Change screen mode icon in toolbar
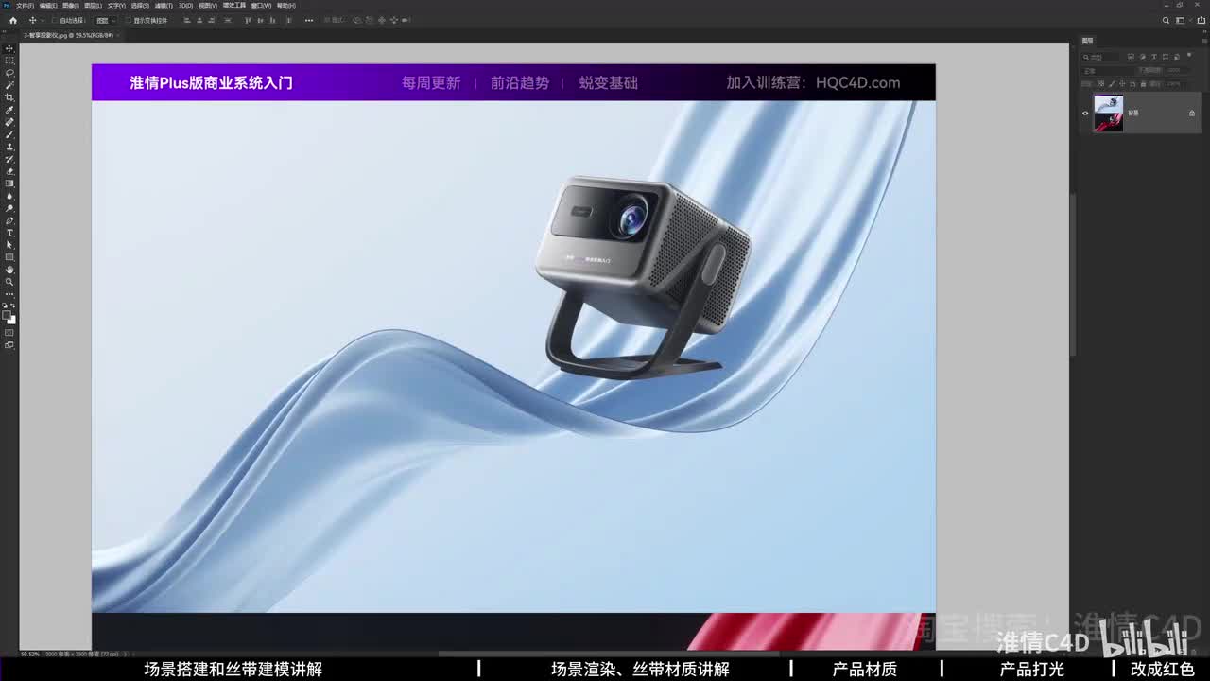 click(x=9, y=345)
